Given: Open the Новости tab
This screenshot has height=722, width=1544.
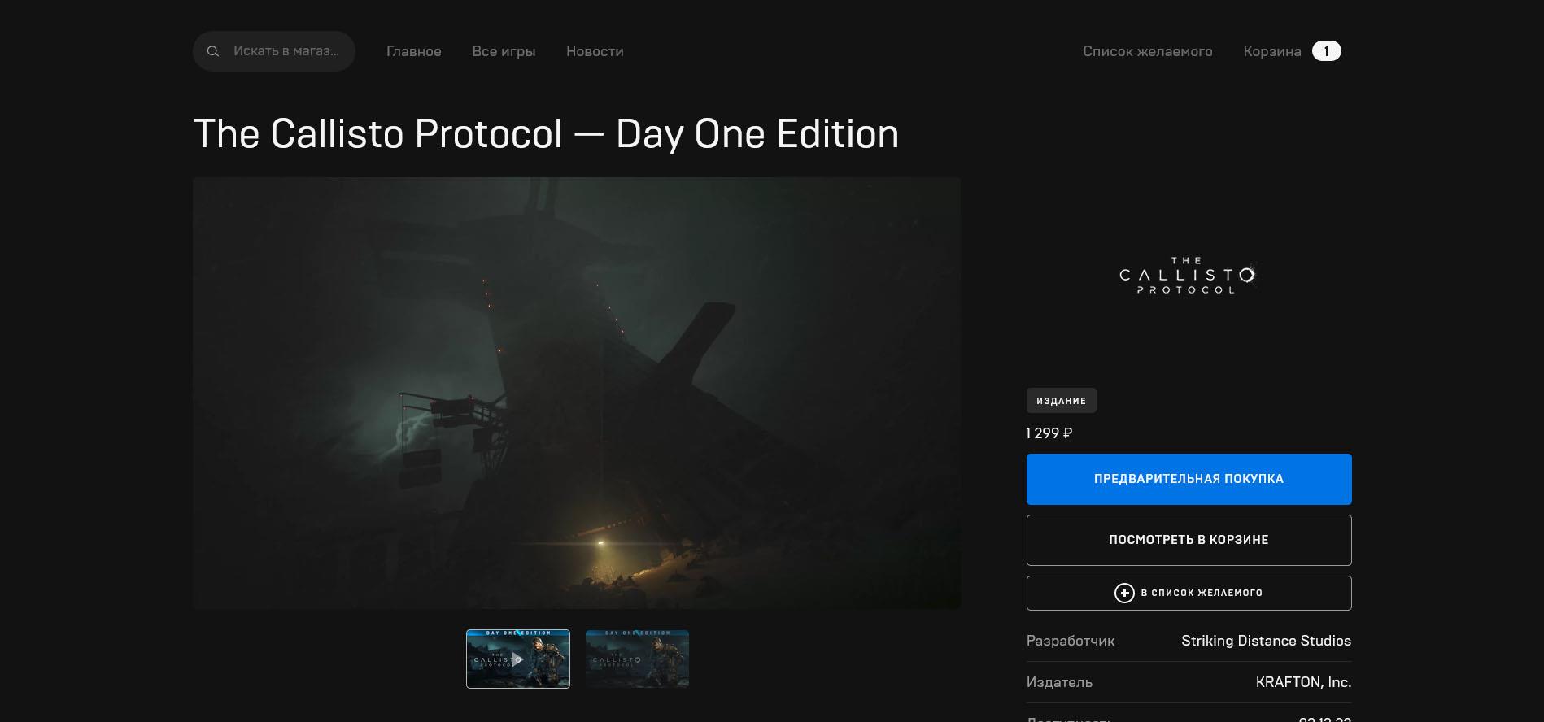Looking at the screenshot, I should pyautogui.click(x=595, y=51).
